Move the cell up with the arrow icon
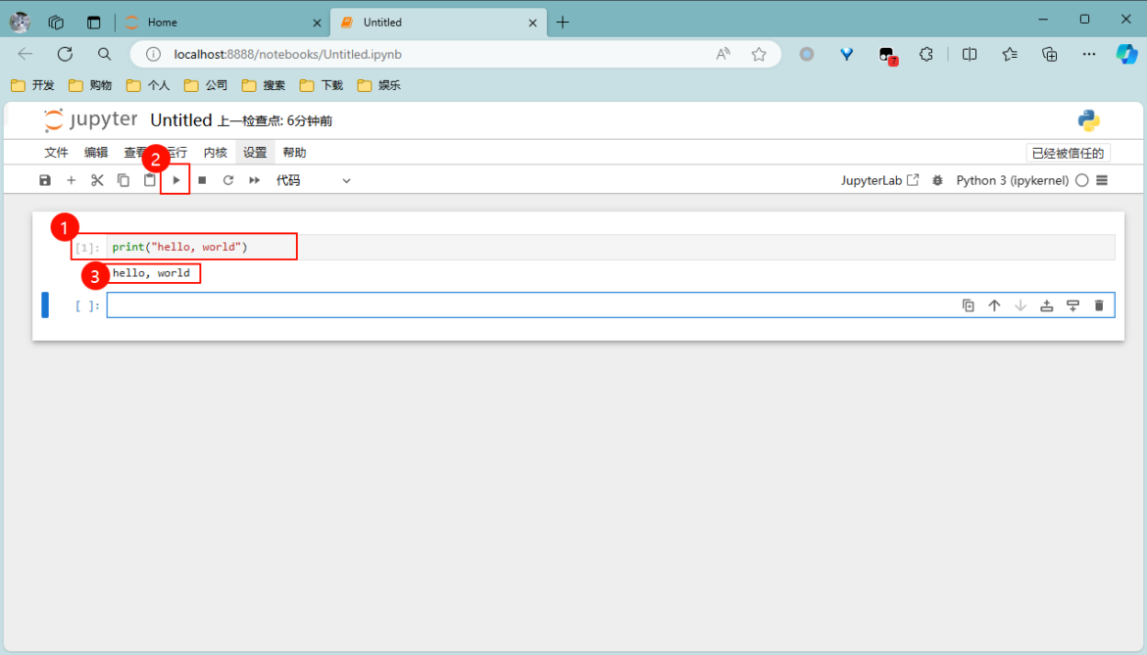 click(994, 304)
